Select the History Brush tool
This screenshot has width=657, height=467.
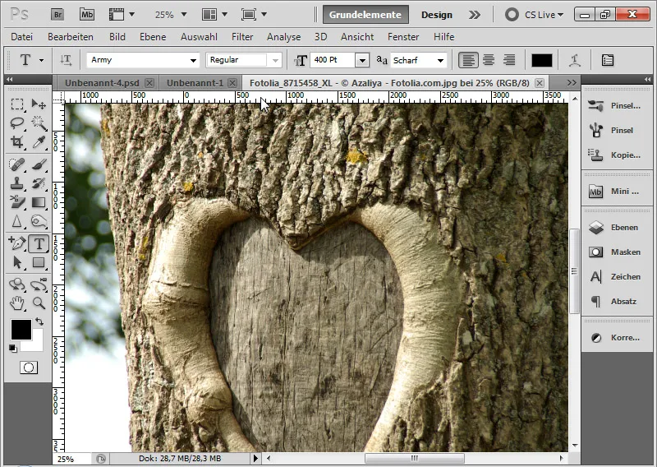pos(39,183)
